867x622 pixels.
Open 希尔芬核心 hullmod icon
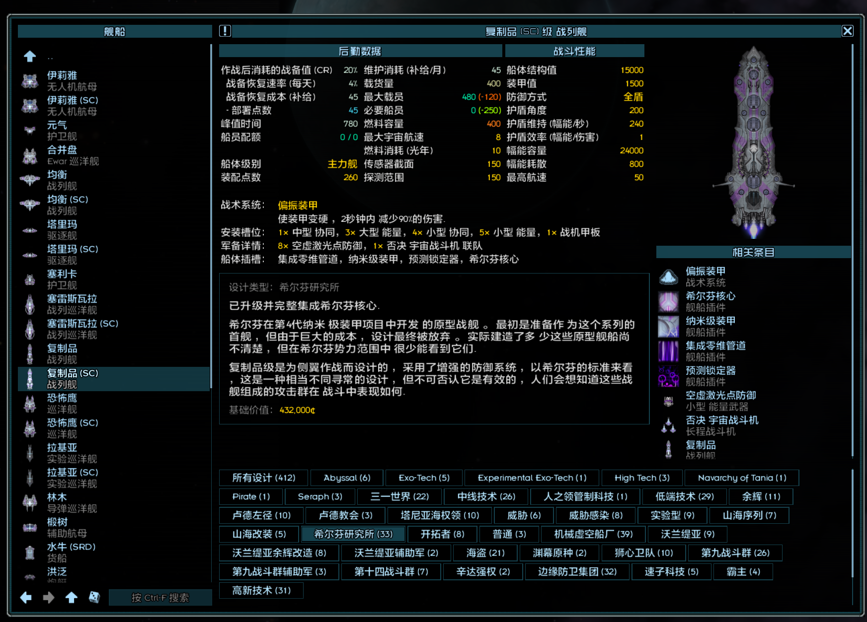[669, 302]
